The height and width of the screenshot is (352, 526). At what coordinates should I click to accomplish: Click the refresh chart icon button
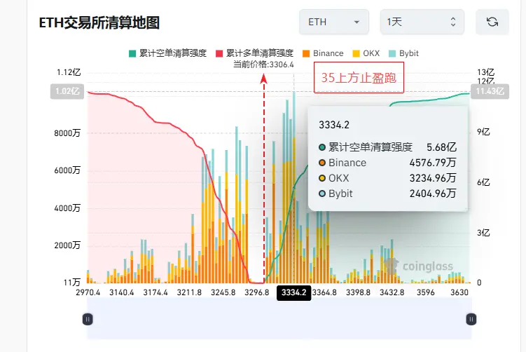click(492, 22)
